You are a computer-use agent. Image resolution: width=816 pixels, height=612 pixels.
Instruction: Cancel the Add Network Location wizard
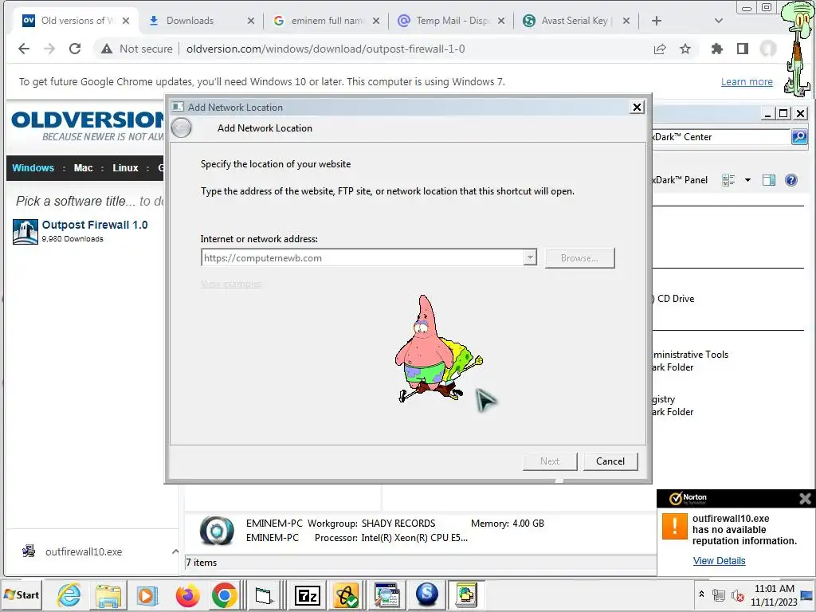tap(610, 461)
